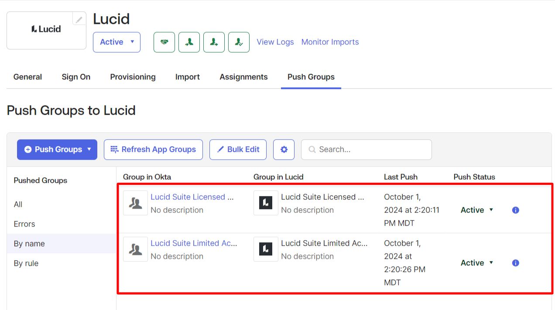The width and height of the screenshot is (555, 310).
Task: Click the Refresh App Groups button
Action: [x=153, y=149]
